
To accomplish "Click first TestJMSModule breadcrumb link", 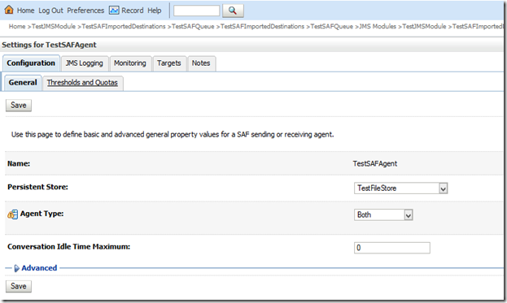I will [54, 27].
